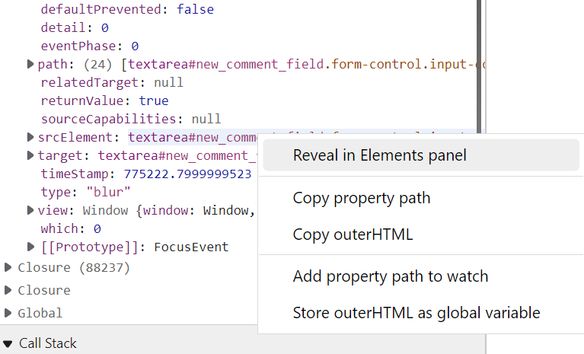Click the target textarea#new_comment value
The image size is (584, 354).
click(177, 155)
